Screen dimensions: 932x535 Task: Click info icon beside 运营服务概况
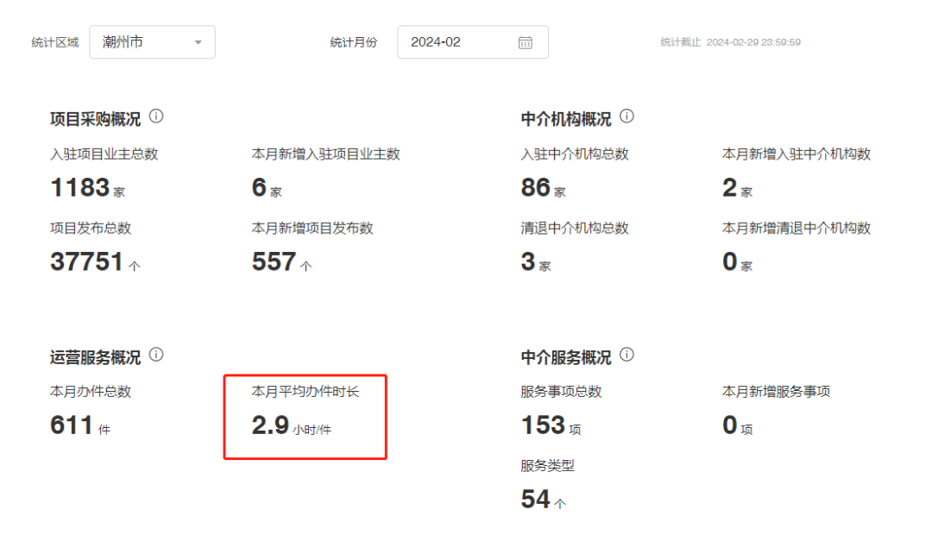[156, 355]
